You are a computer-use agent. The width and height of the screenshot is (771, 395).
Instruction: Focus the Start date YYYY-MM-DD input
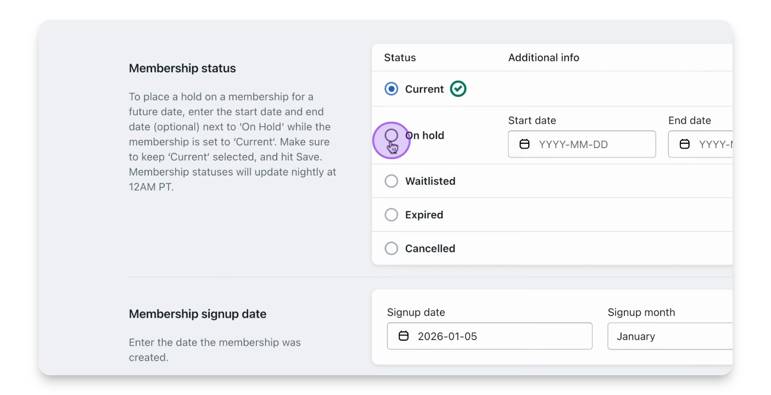[588, 144]
